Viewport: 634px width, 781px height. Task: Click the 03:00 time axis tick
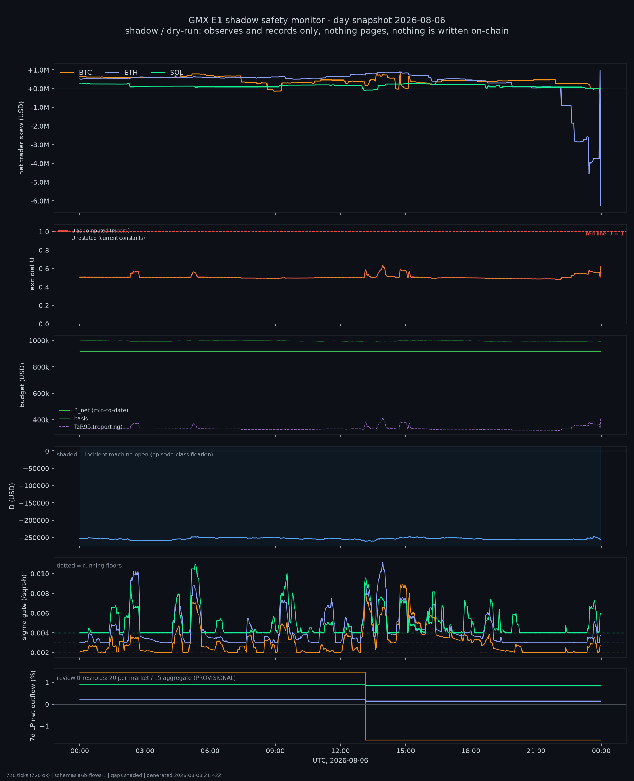[x=145, y=751]
